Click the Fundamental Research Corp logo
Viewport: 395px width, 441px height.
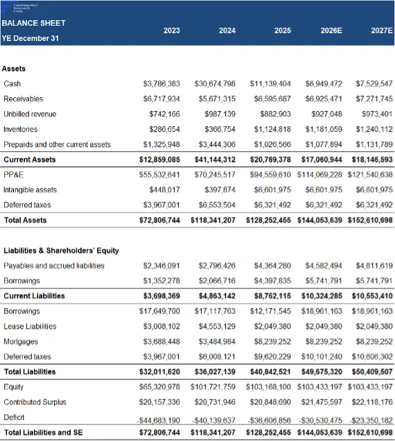[x=19, y=8]
